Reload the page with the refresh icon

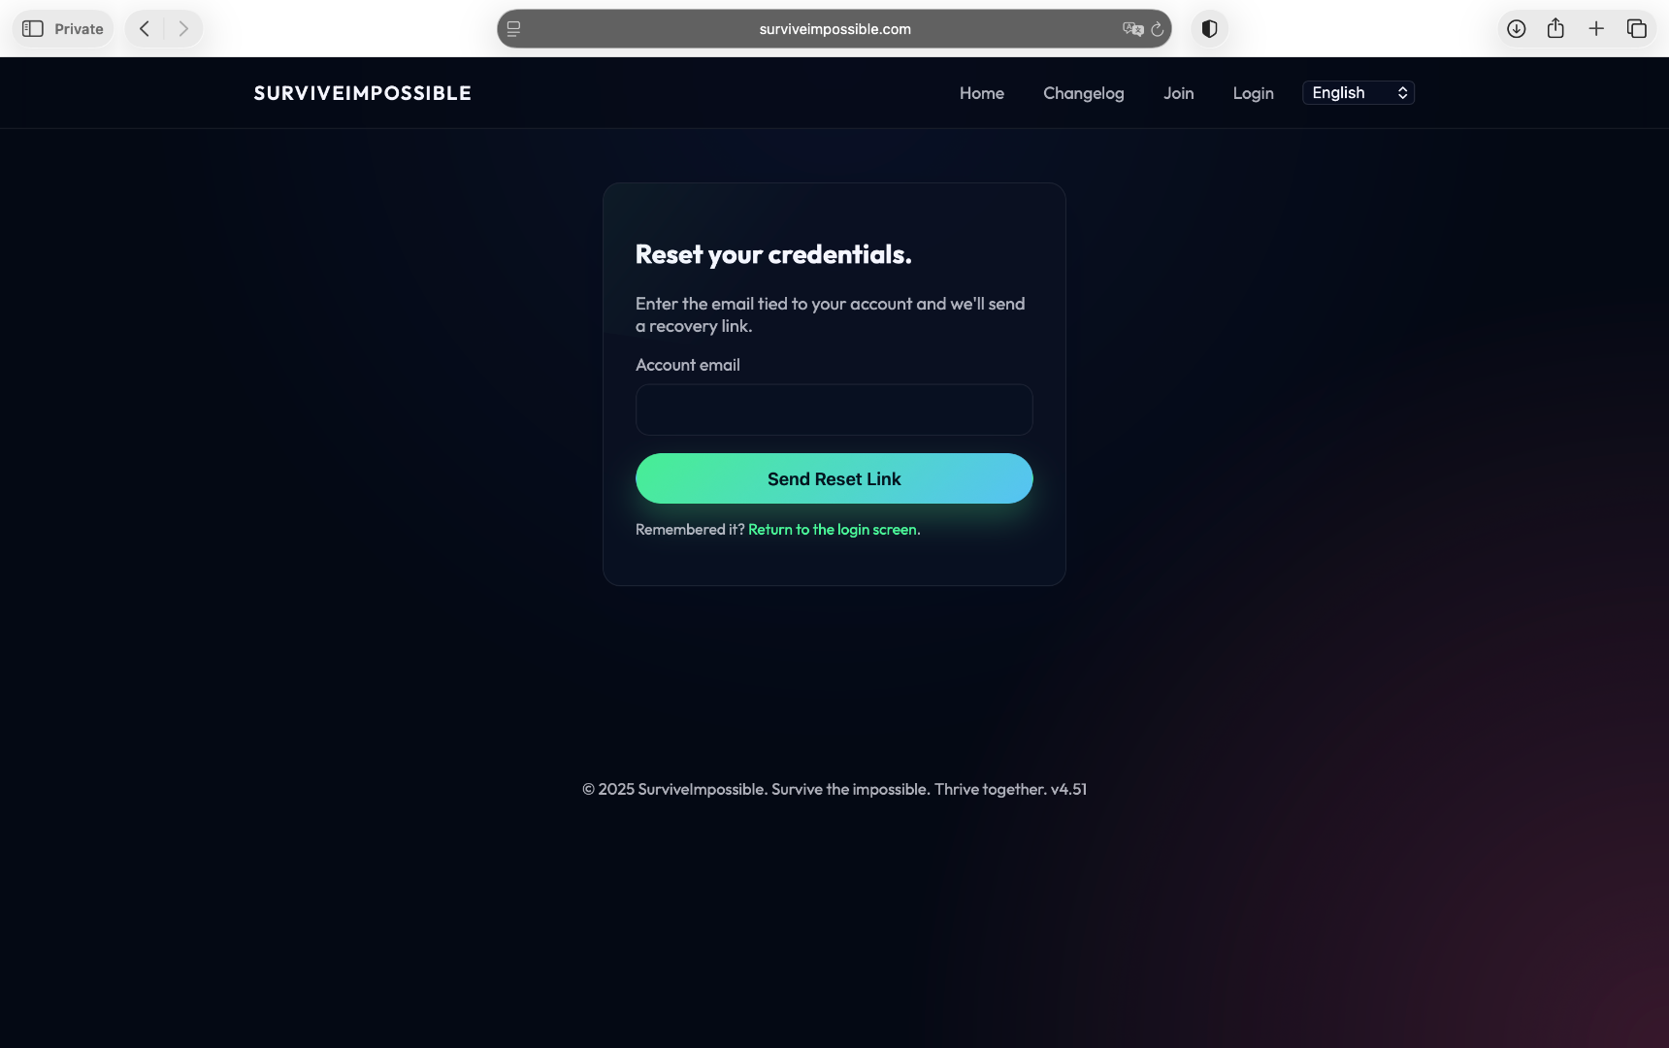click(1158, 29)
